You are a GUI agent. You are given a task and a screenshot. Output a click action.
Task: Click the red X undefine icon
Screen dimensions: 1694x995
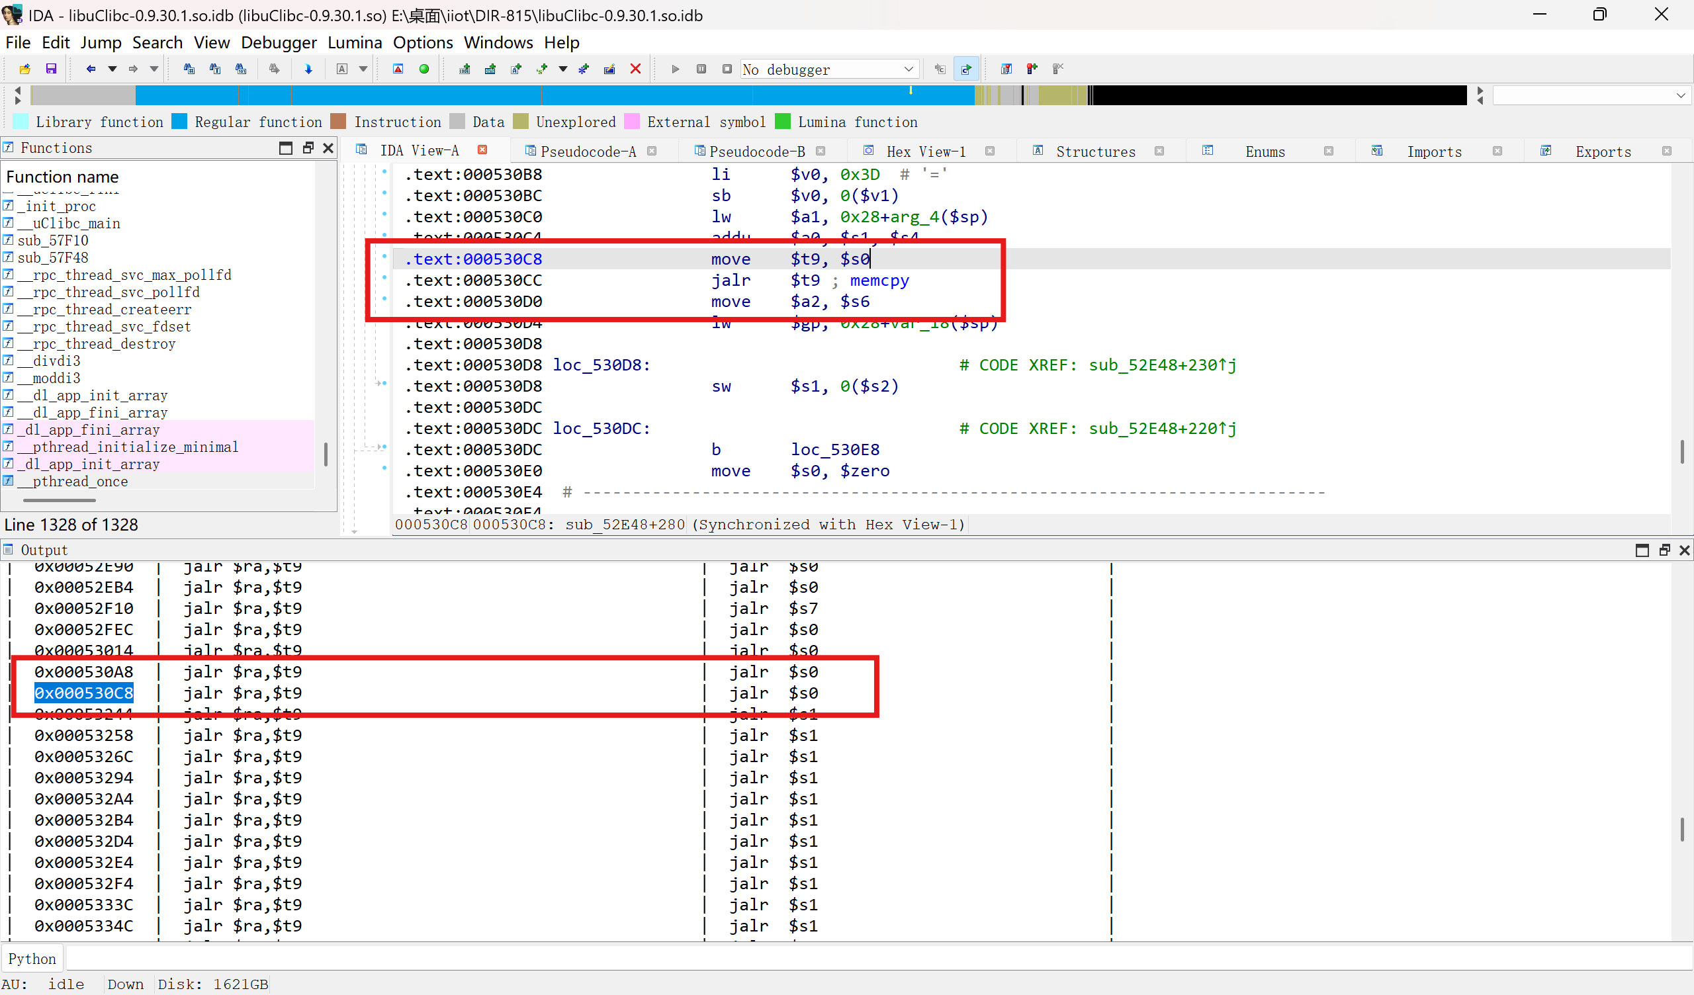635,69
